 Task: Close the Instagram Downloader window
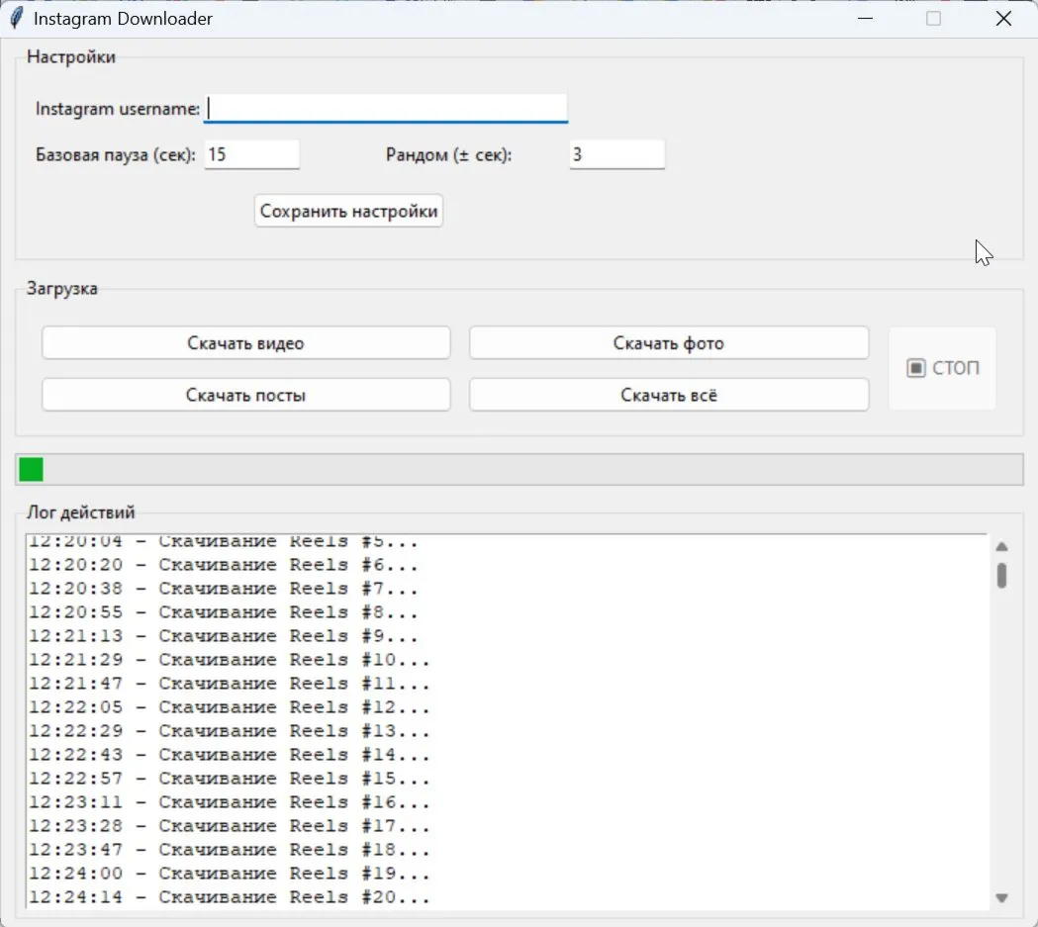(x=1003, y=19)
